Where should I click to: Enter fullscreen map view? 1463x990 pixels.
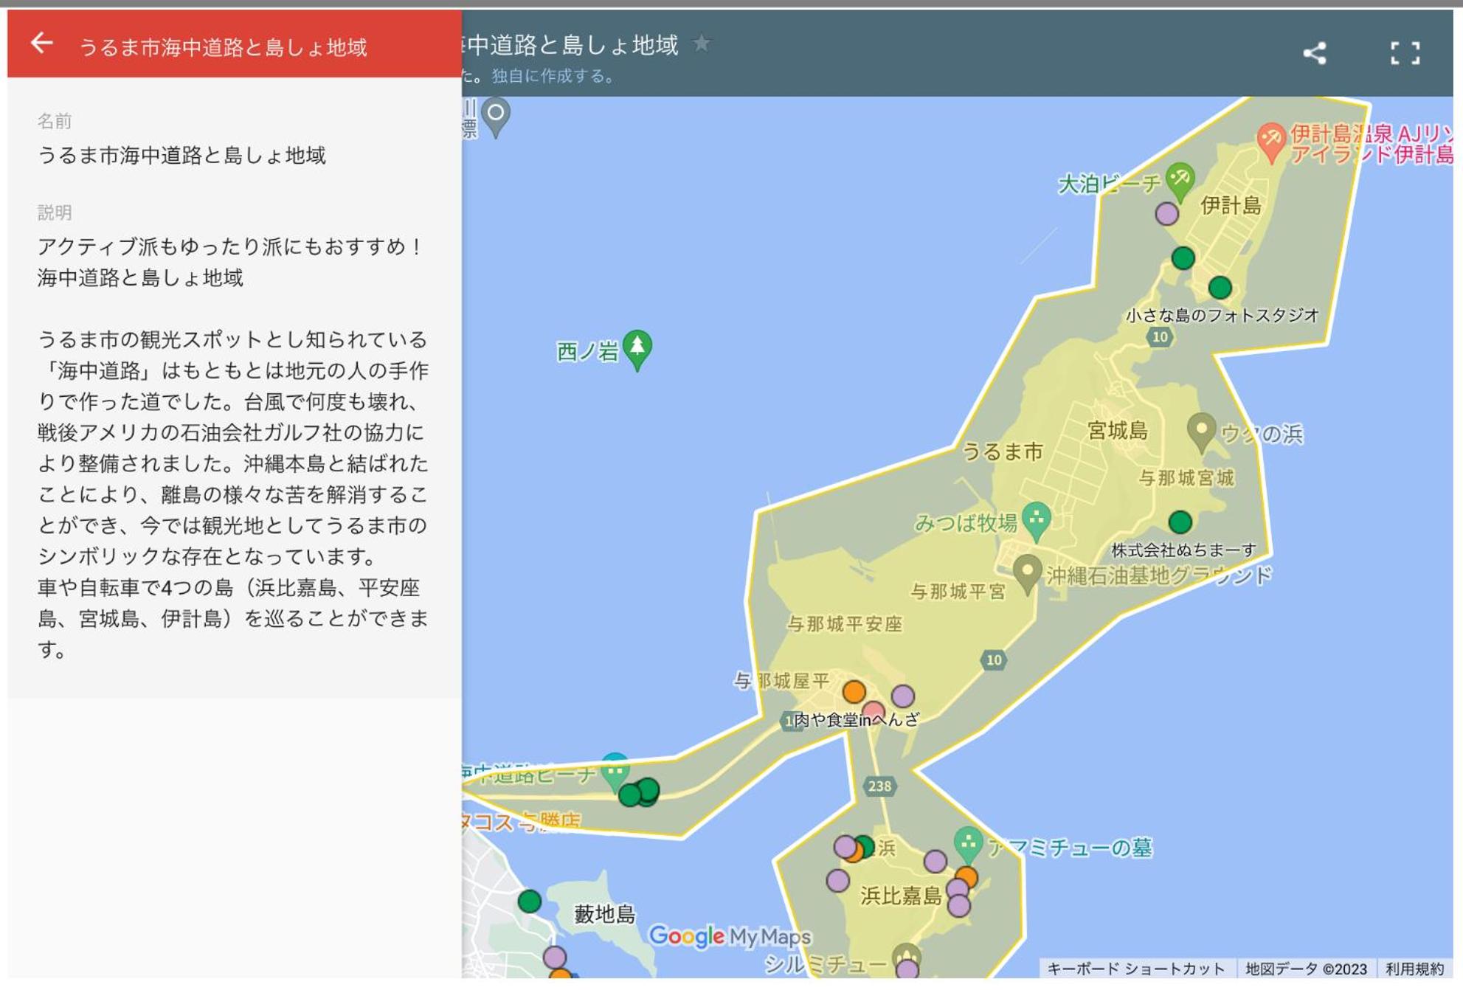(1405, 52)
